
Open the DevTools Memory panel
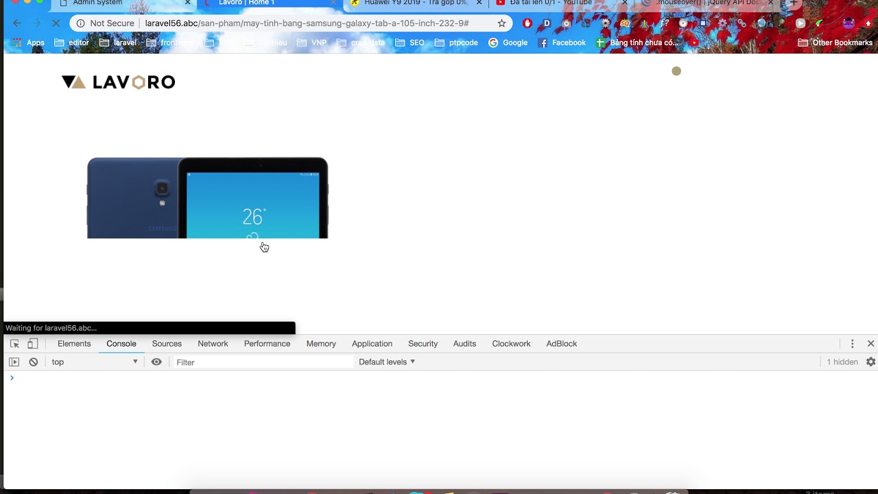pos(321,344)
